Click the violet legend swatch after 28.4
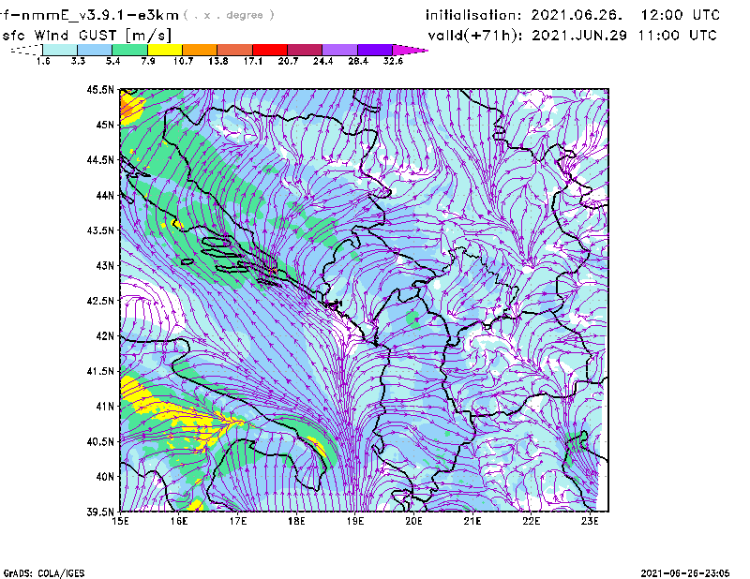 375,50
